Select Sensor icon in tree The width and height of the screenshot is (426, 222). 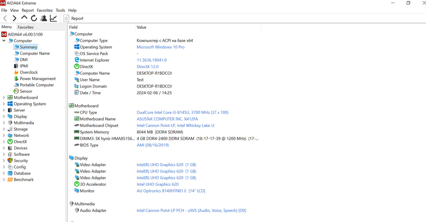16,91
